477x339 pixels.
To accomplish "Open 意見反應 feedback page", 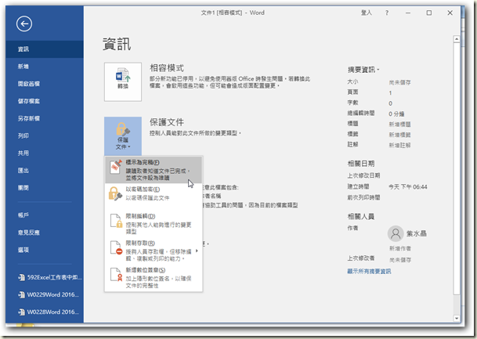I will (x=45, y=233).
